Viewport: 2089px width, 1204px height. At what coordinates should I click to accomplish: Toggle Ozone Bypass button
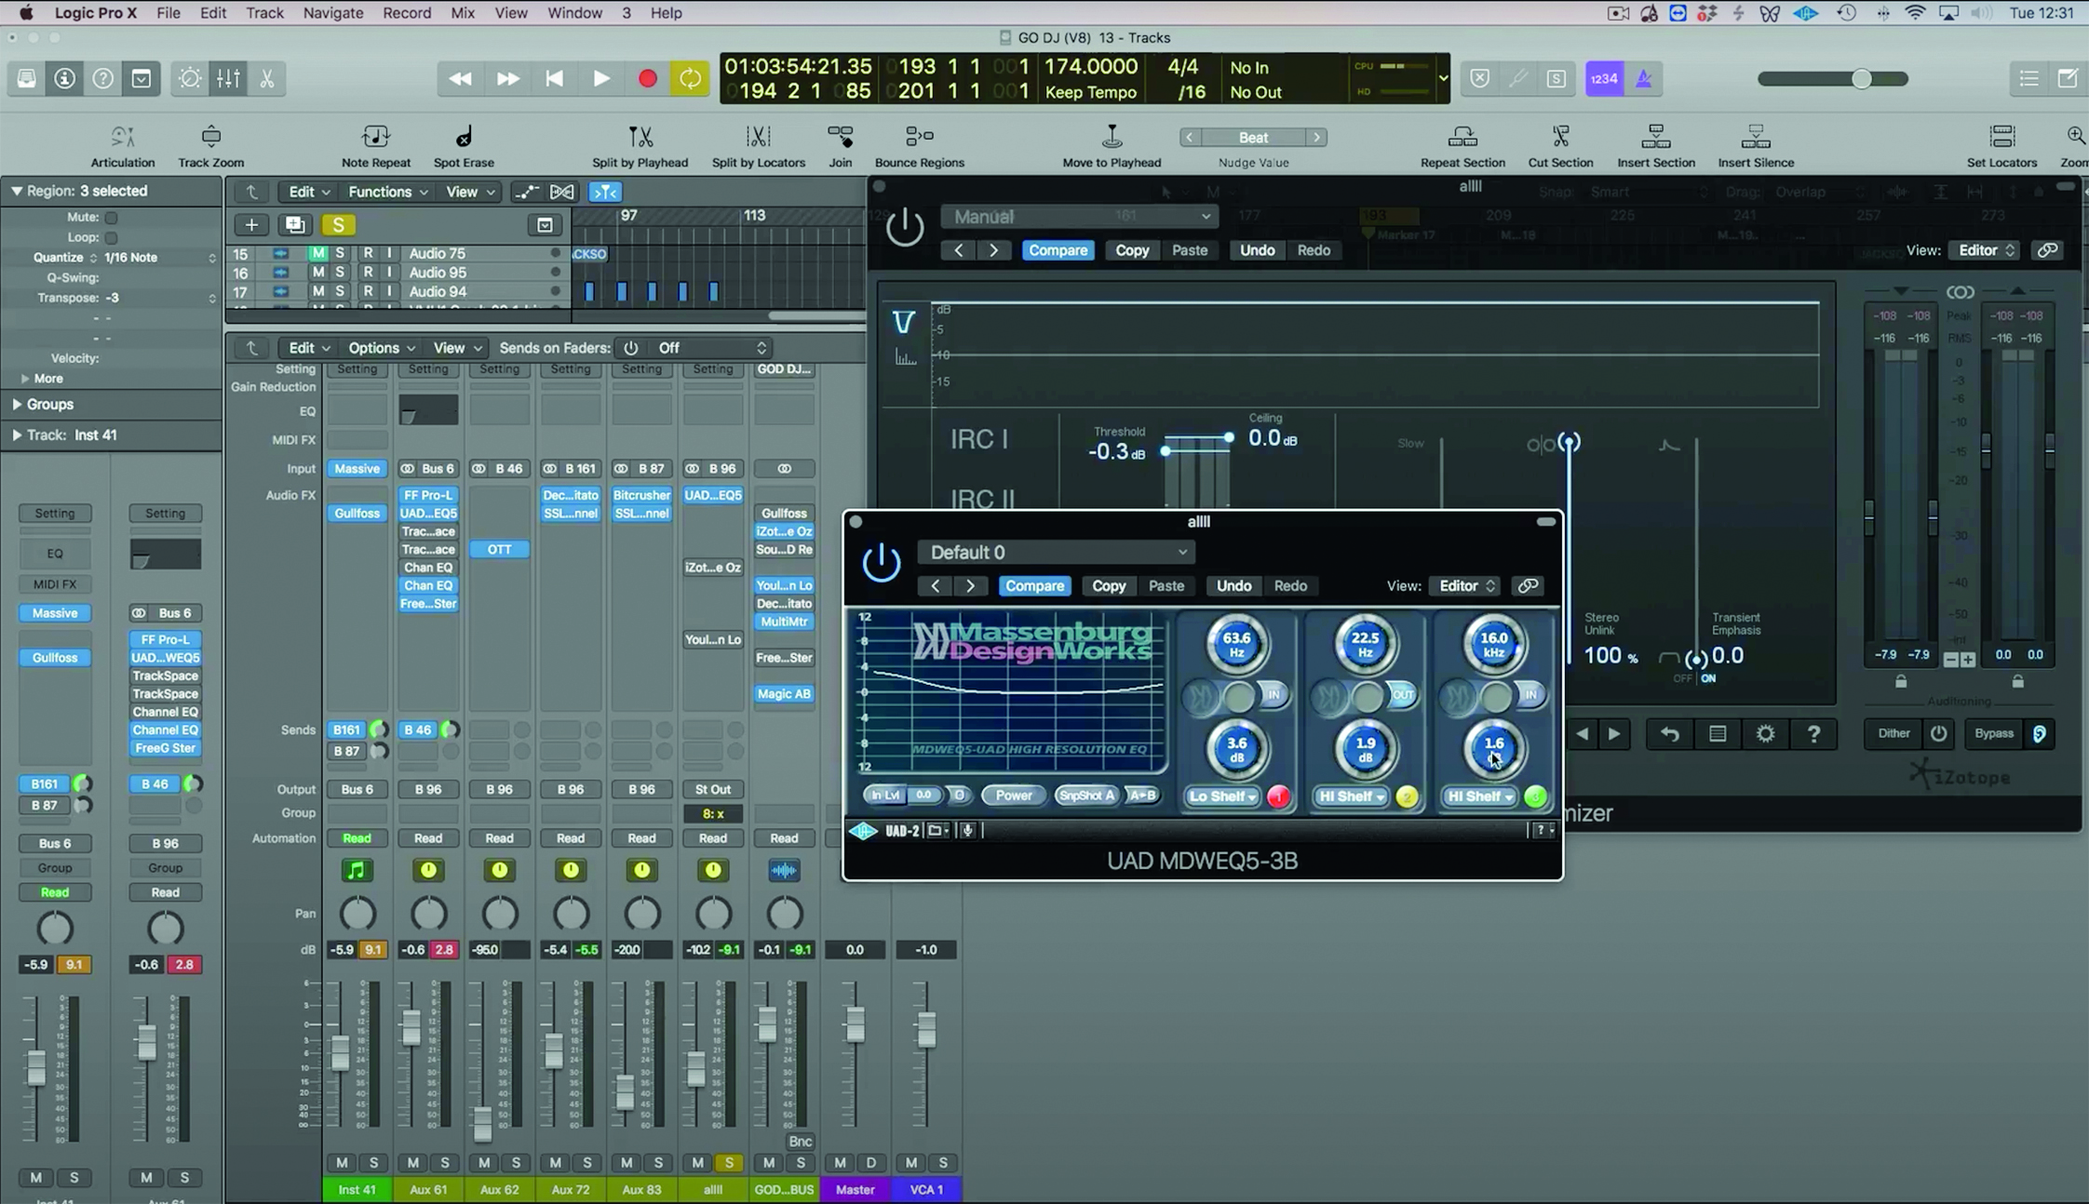1993,733
